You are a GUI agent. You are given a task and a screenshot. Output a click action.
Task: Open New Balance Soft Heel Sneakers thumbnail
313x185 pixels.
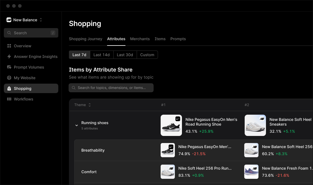tap(255, 125)
